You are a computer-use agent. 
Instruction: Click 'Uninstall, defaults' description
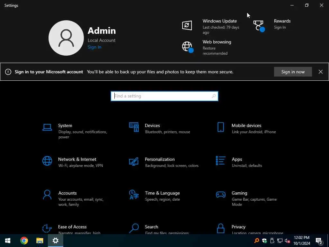[247, 166]
